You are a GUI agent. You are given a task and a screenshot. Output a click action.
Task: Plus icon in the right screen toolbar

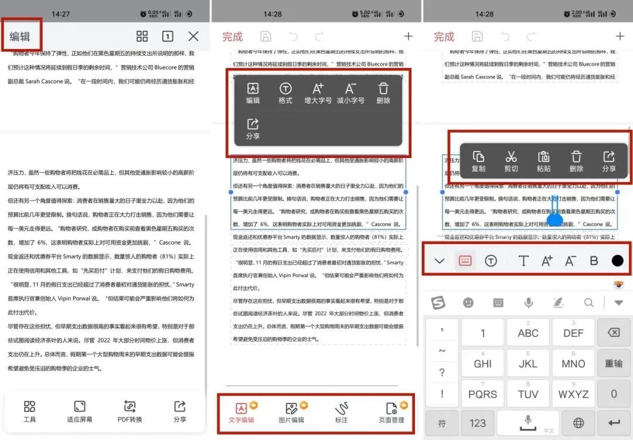[x=620, y=36]
